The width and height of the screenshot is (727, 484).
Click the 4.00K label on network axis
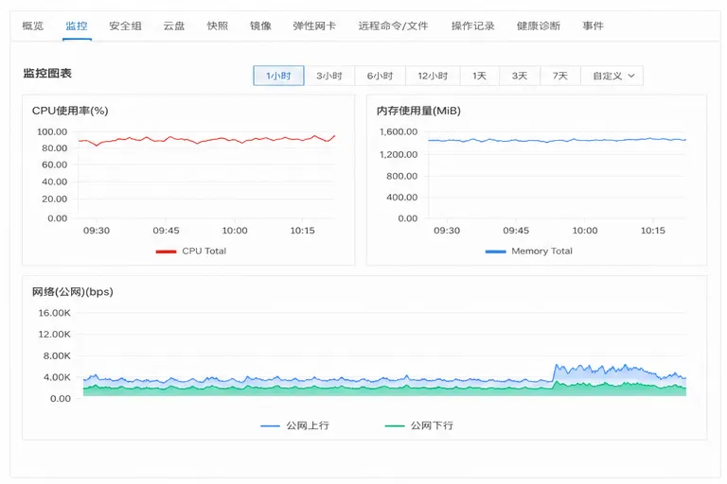pos(57,377)
